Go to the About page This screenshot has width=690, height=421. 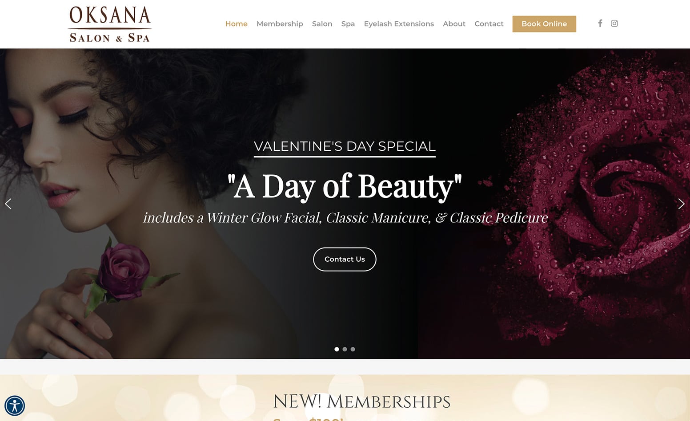tap(454, 24)
